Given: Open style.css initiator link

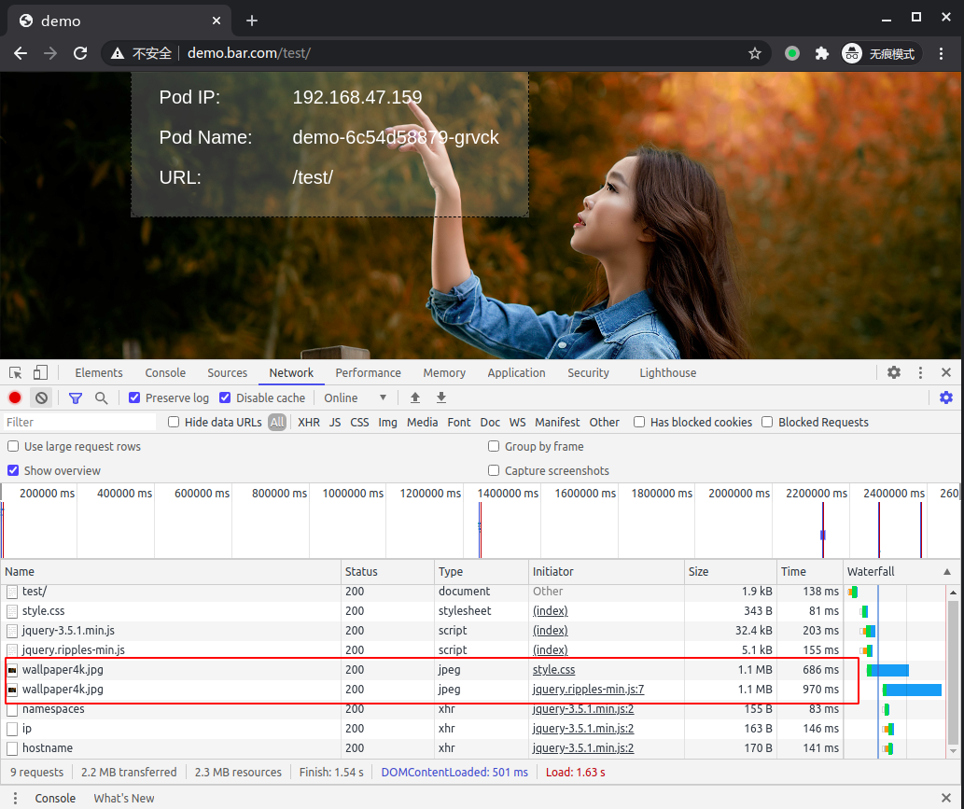Looking at the screenshot, I should click(553, 670).
